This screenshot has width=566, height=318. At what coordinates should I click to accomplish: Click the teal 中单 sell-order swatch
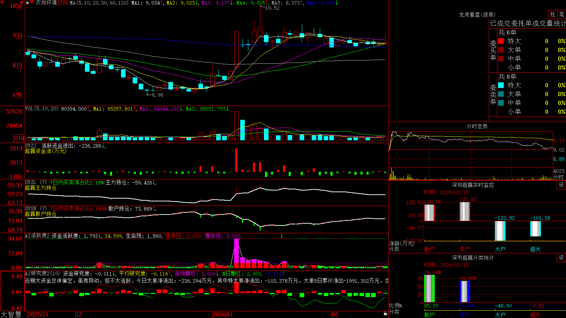coord(501,103)
